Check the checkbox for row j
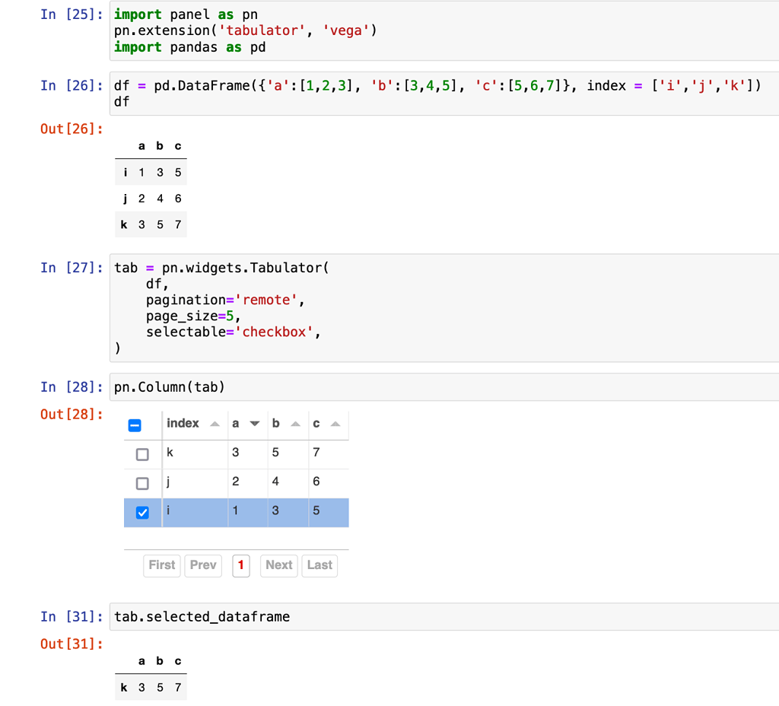This screenshot has height=706, width=779. pos(142,482)
